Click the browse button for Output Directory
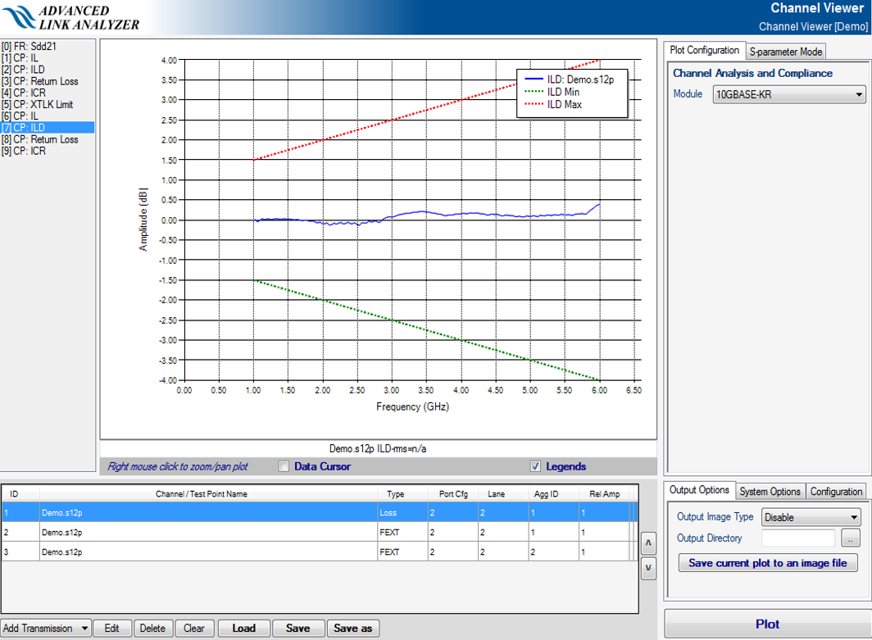Image resolution: width=872 pixels, height=640 pixels. click(x=851, y=538)
